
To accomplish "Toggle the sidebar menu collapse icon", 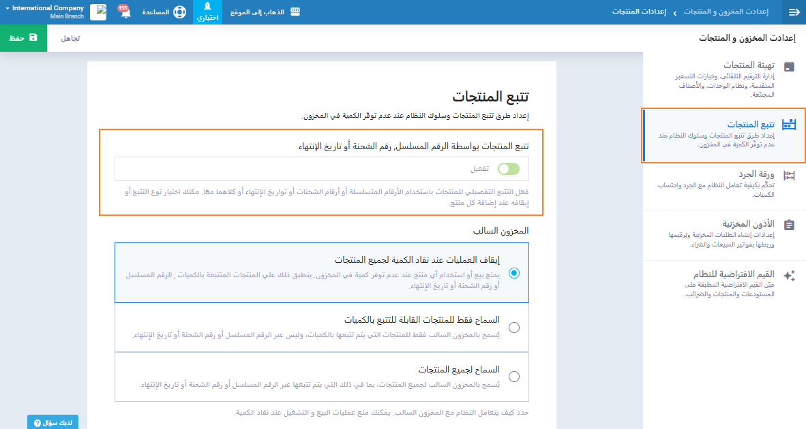I will (794, 12).
